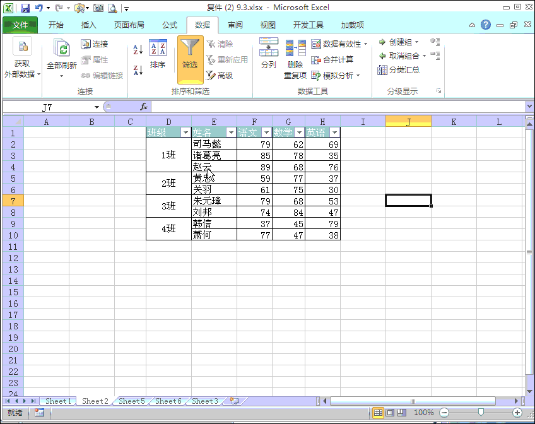Image resolution: width=535 pixels, height=424 pixels.
Task: Click Show Detail icon in outline group
Action: point(435,42)
